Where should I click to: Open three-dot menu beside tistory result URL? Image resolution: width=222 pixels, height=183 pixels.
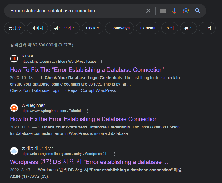(x=114, y=154)
